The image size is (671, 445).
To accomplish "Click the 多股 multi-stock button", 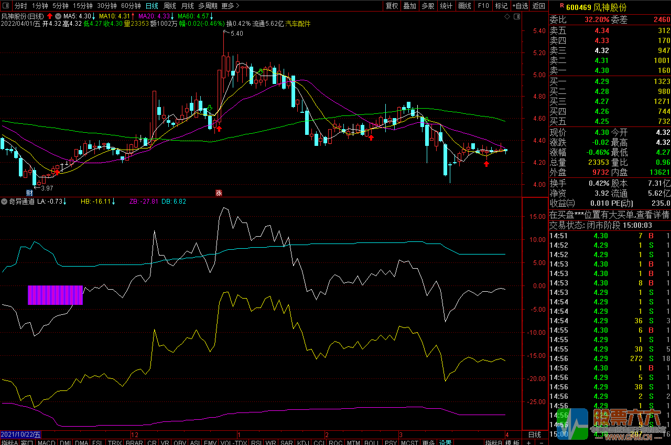I will pyautogui.click(x=428, y=6).
